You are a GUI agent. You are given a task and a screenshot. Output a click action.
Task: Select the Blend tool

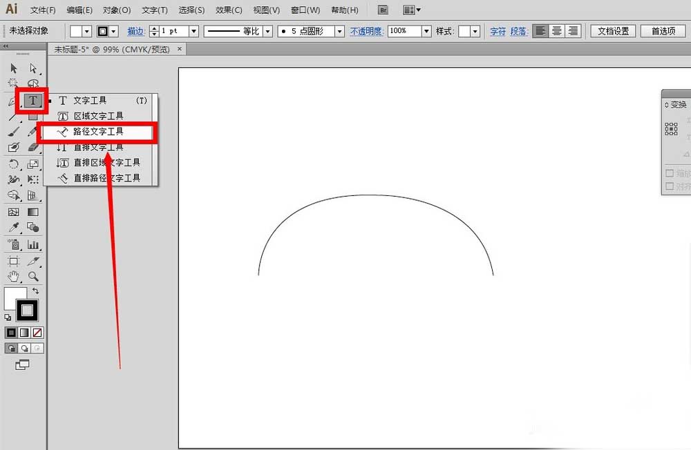click(33, 228)
